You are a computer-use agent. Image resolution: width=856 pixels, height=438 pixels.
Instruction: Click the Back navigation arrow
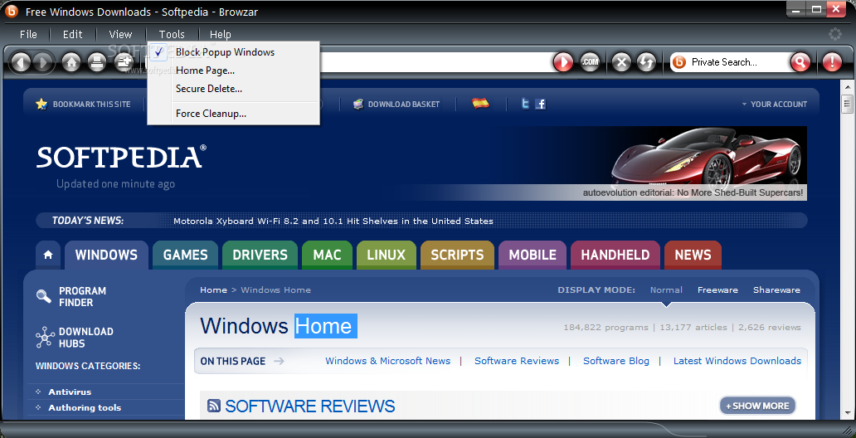(x=21, y=62)
